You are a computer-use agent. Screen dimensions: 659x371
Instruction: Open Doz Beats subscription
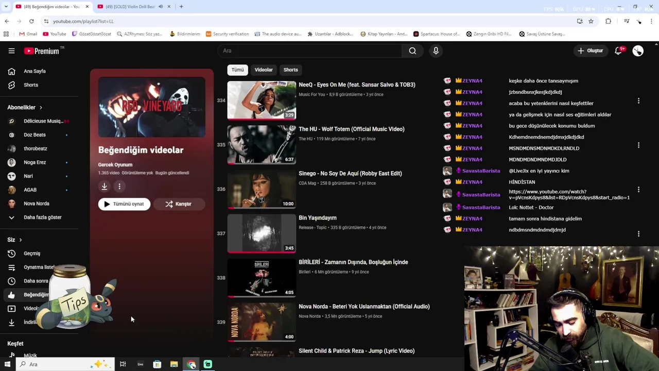click(x=34, y=135)
